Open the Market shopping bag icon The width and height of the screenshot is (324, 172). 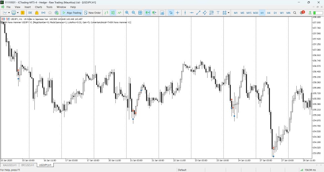[x=37, y=12]
